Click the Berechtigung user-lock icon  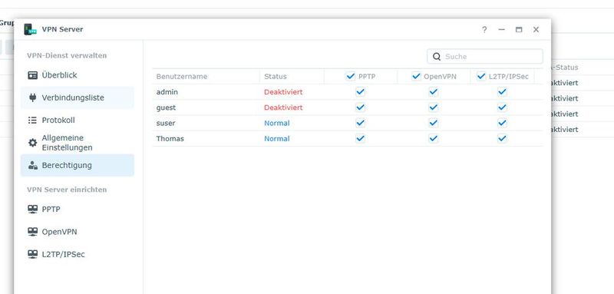33,165
